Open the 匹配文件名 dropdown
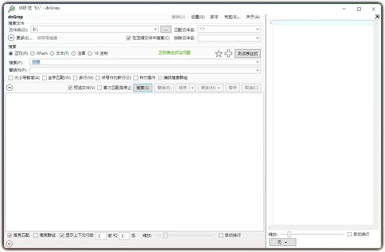 pos(259,29)
